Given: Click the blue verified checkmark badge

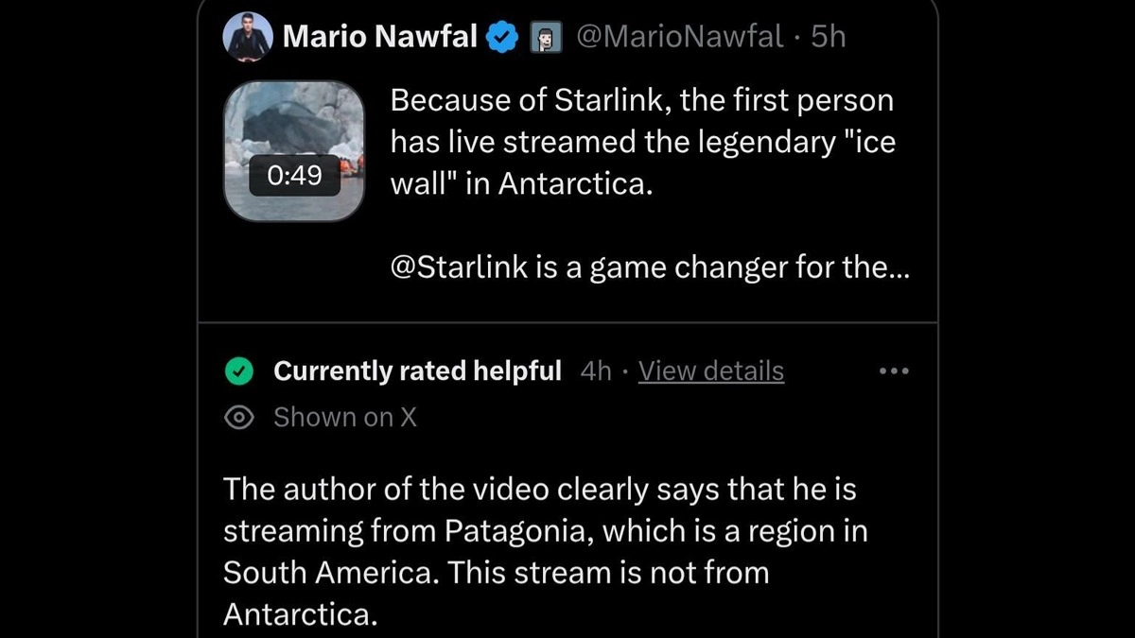Looking at the screenshot, I should 500,37.
